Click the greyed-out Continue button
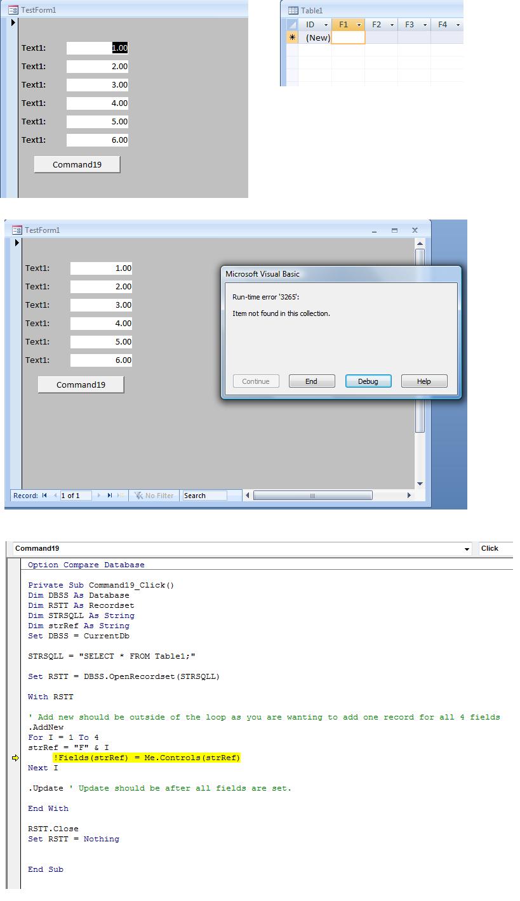Viewport: 520px width, 901px height. tap(256, 381)
